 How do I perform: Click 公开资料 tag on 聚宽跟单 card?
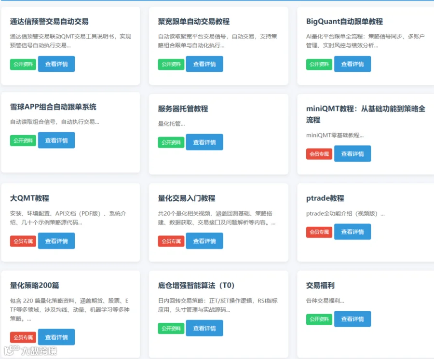[171, 64]
